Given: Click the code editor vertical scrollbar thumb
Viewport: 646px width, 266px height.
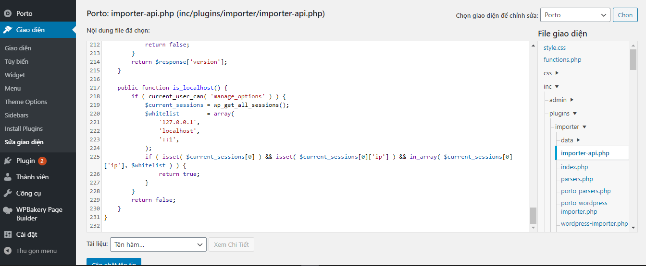Looking at the screenshot, I should click(x=533, y=216).
